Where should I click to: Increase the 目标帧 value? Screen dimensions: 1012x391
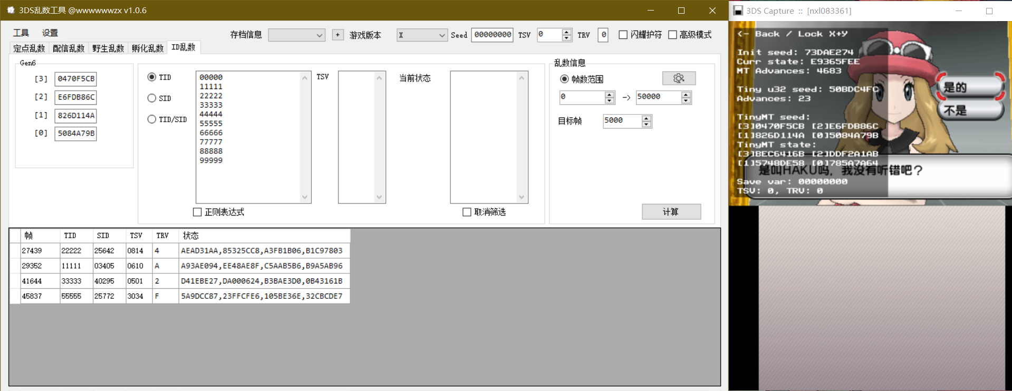[x=647, y=118]
